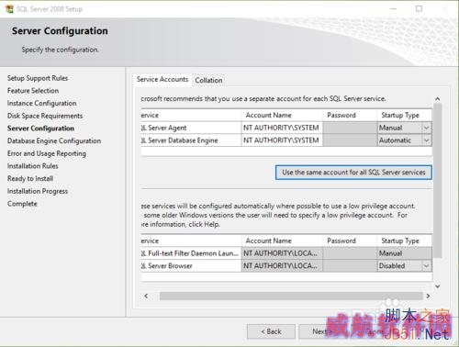459x347 pixels.
Task: Click the Account Name cell for SQL Server Agent
Action: [282, 128]
